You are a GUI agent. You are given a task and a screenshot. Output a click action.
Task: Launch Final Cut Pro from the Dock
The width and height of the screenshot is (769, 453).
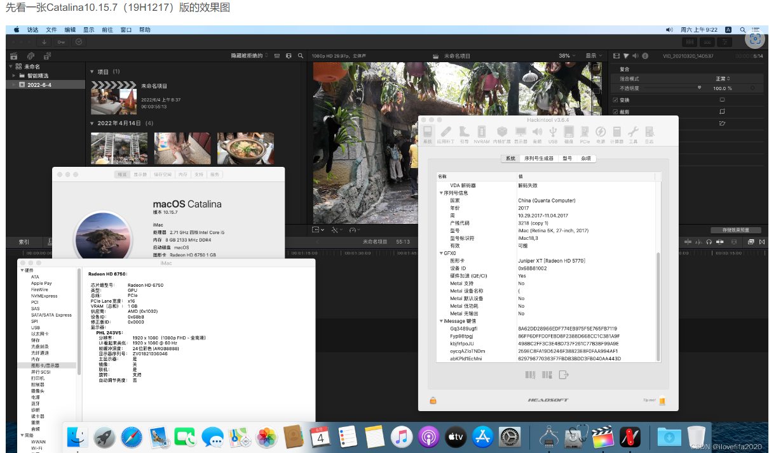[x=602, y=437]
